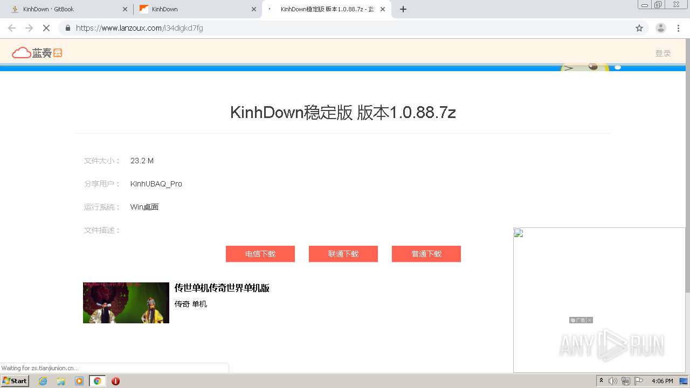
Task: Open Windows Explorer folder from taskbar
Action: [x=61, y=381]
